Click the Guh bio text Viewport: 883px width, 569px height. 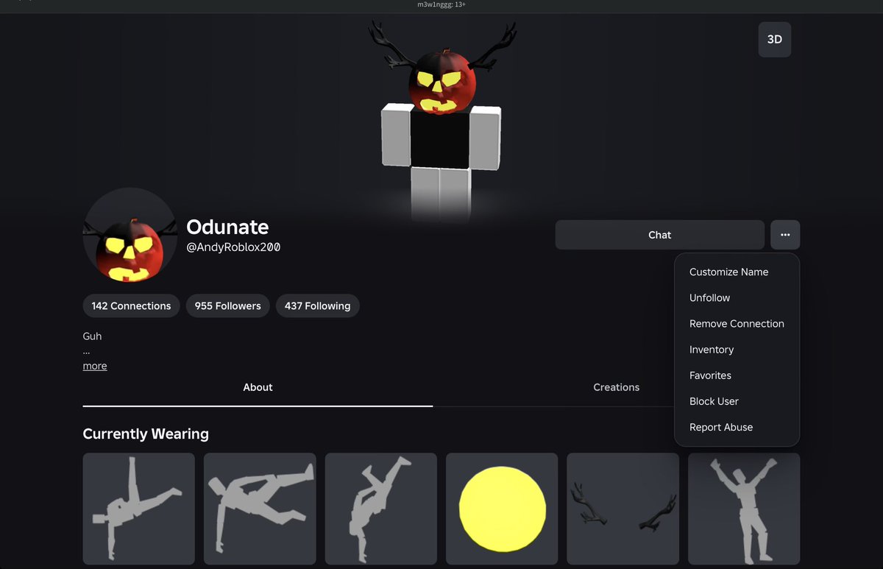(93, 336)
